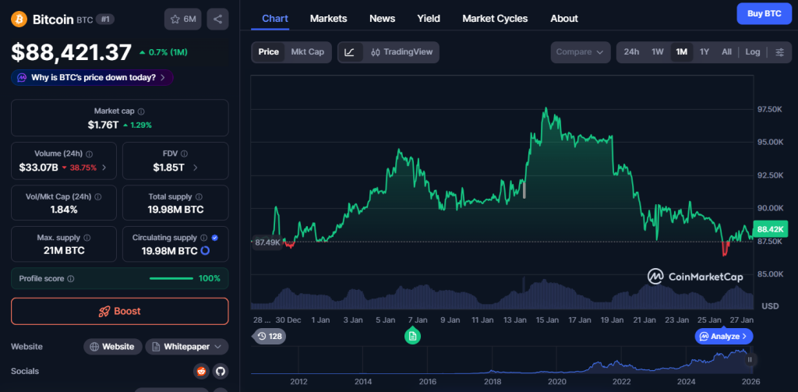Set chart range to 24h

[631, 52]
